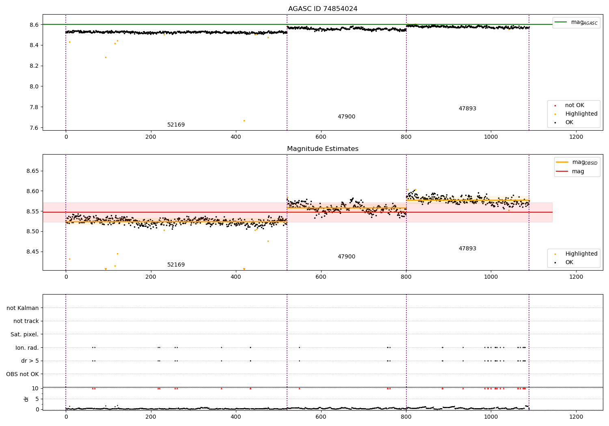Click the 8.45 y-axis tick label
The width and height of the screenshot is (609, 426).
pyautogui.click(x=32, y=252)
